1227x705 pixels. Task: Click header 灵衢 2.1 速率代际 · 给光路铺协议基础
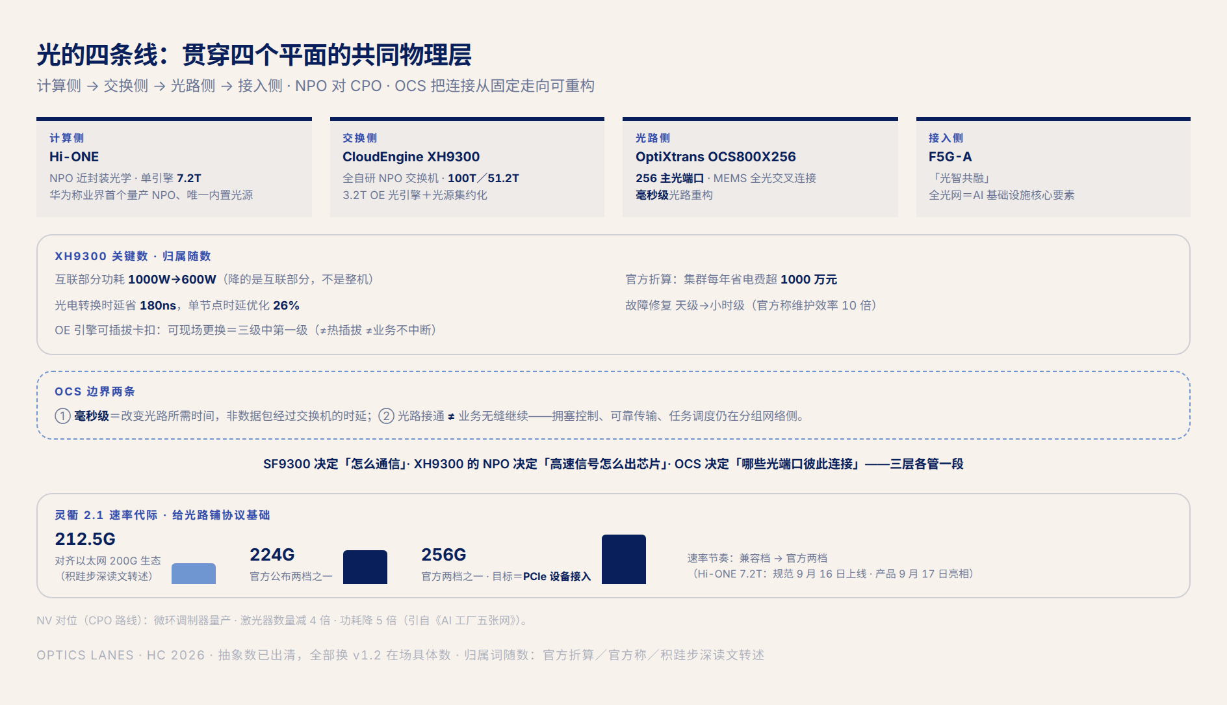[162, 515]
